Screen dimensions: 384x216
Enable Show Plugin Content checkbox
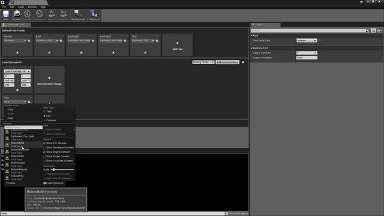[x=44, y=156]
